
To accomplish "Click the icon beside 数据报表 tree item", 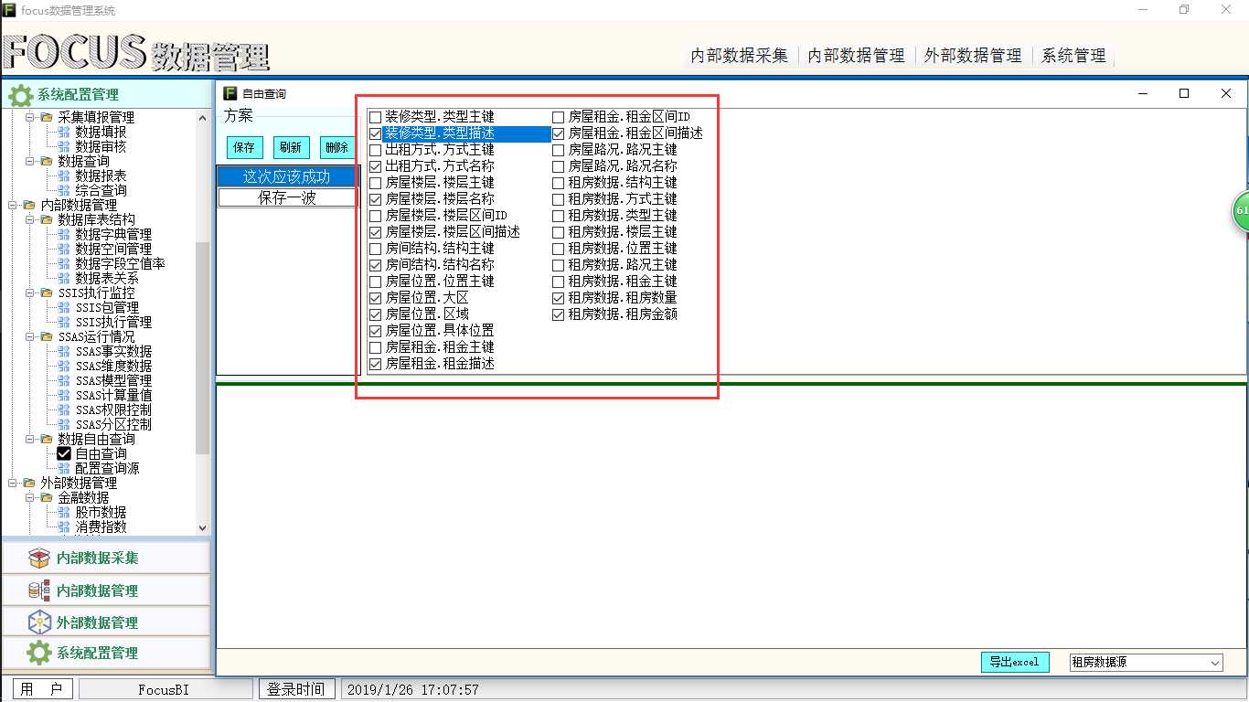I will point(64,175).
